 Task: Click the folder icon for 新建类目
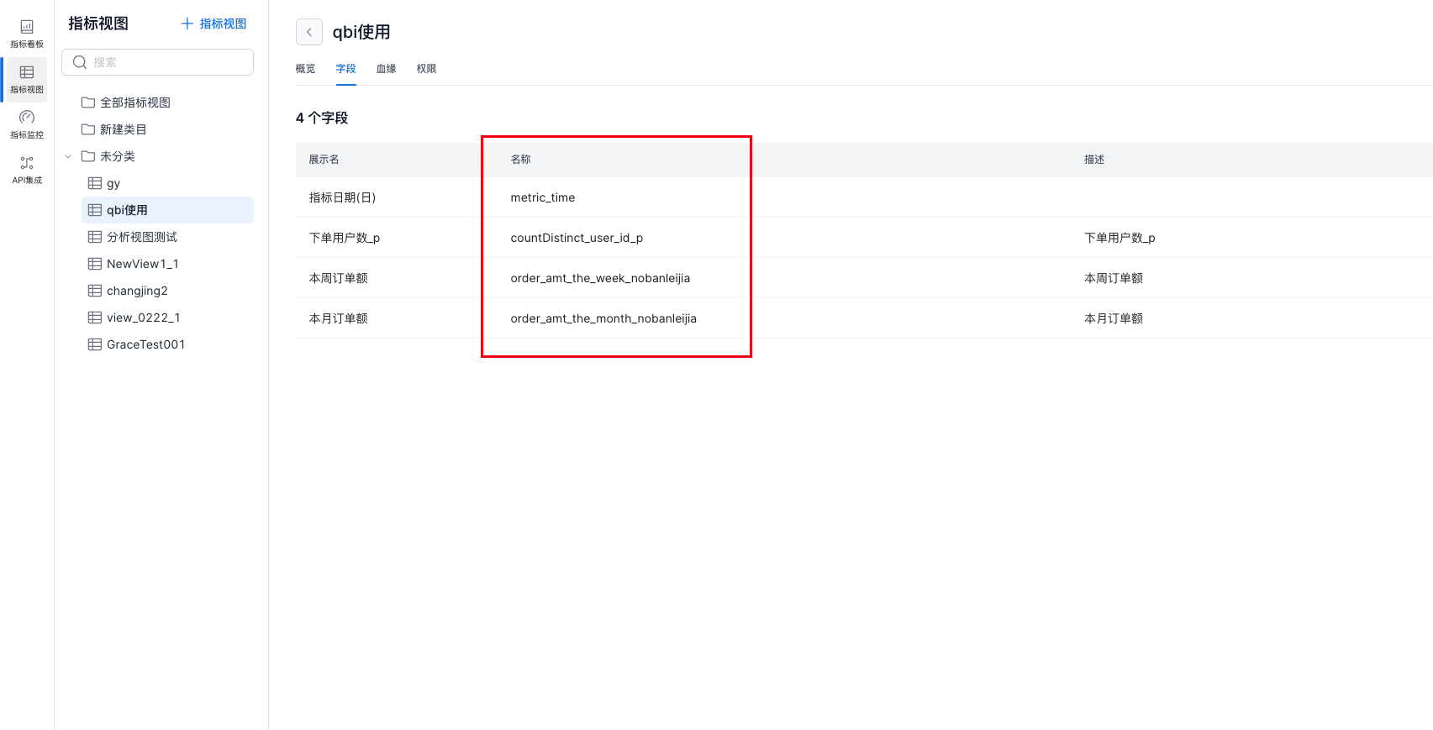click(87, 129)
